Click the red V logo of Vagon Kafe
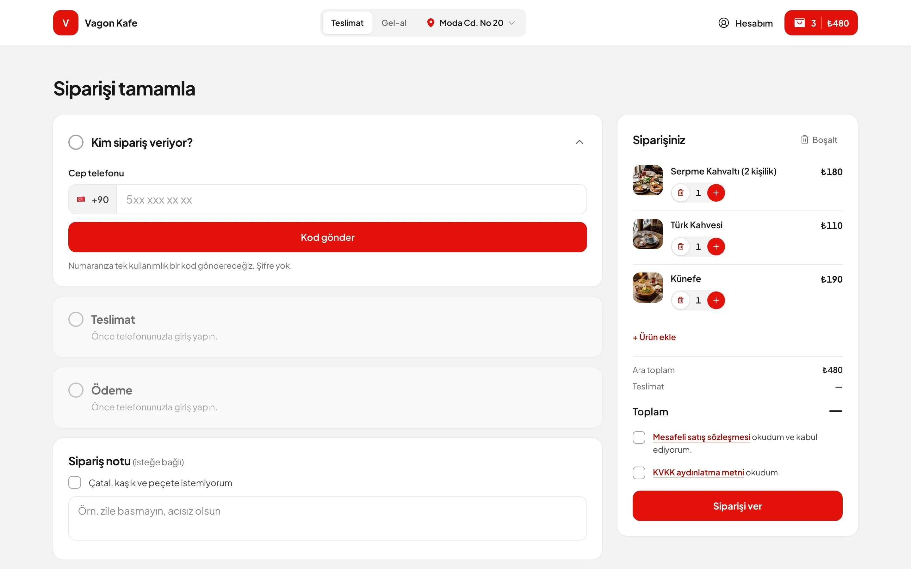 click(65, 23)
